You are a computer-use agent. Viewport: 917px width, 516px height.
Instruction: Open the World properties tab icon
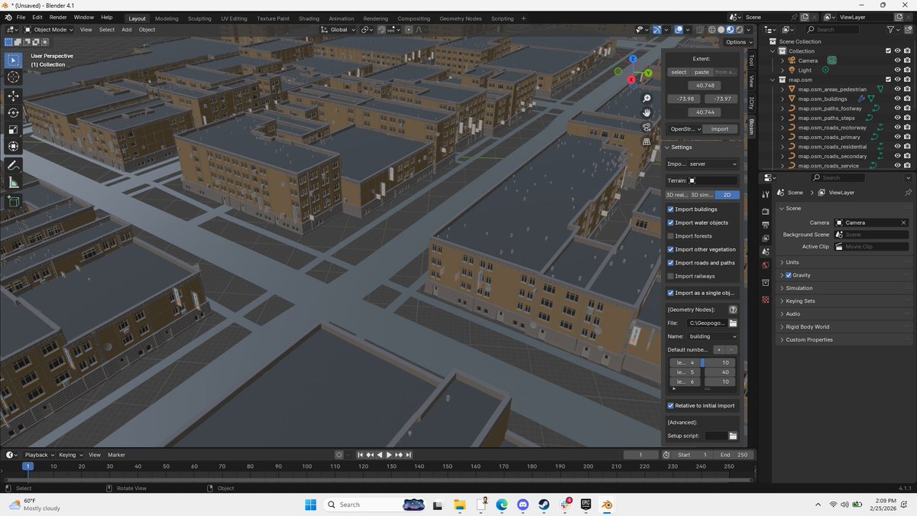tap(766, 265)
